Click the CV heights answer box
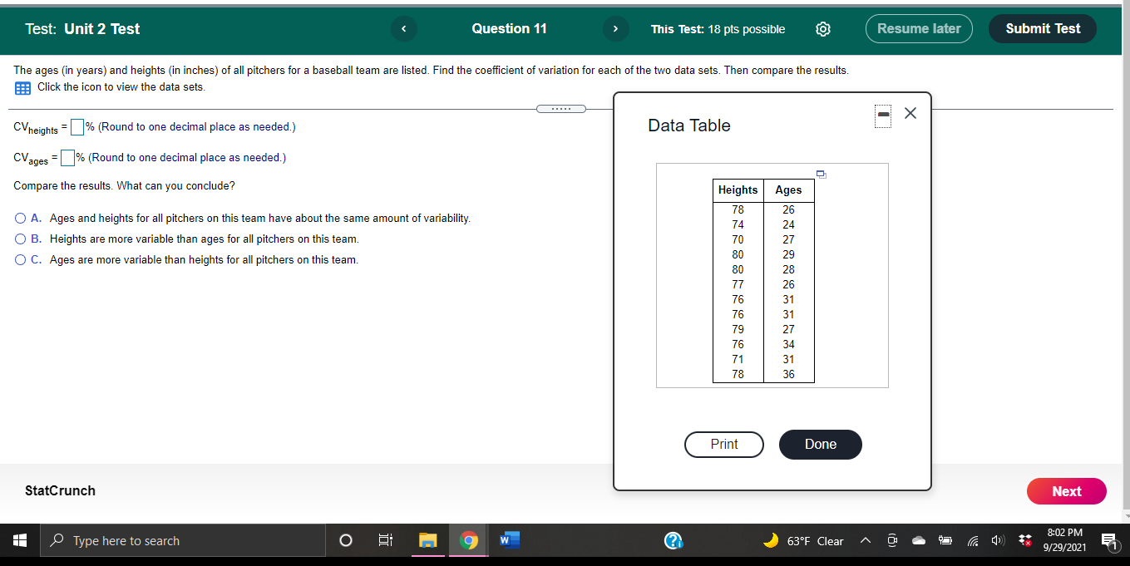 (x=76, y=126)
